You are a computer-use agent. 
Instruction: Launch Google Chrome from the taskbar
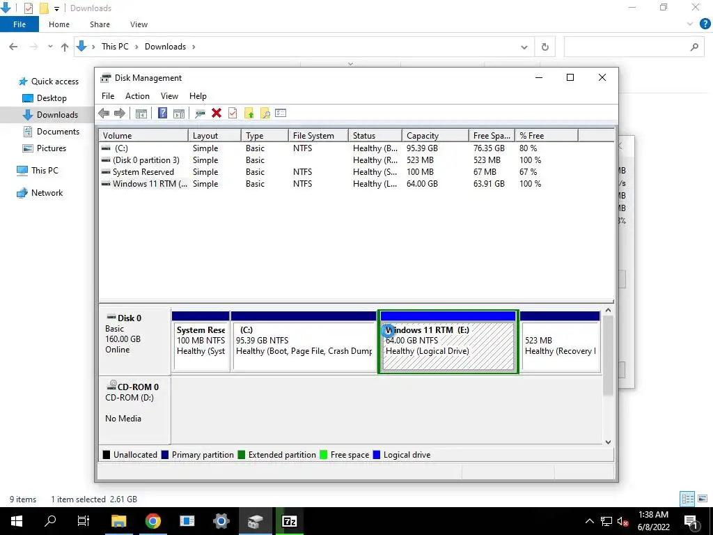pyautogui.click(x=152, y=521)
